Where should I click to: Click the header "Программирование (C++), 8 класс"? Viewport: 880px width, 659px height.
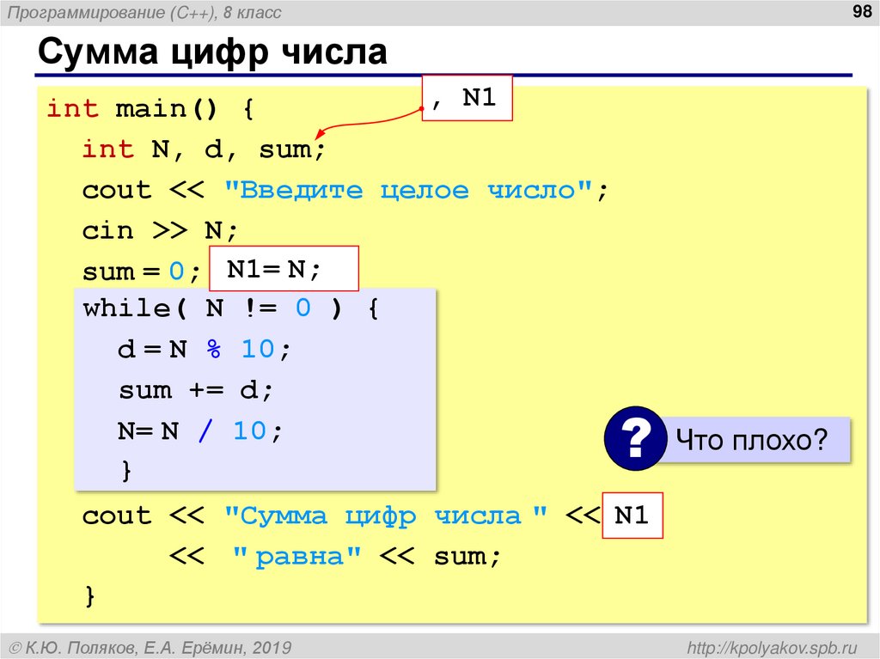point(144,12)
